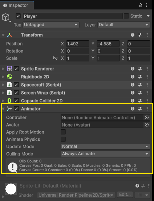Viewport: 154px width, 201px height.
Task: Expand the Screen Wrap (Script) component
Action: [3, 93]
